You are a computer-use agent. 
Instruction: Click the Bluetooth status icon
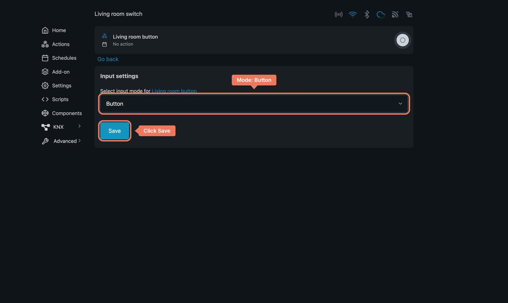coord(367,14)
